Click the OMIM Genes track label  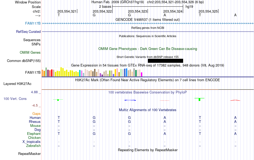click(x=30, y=52)
